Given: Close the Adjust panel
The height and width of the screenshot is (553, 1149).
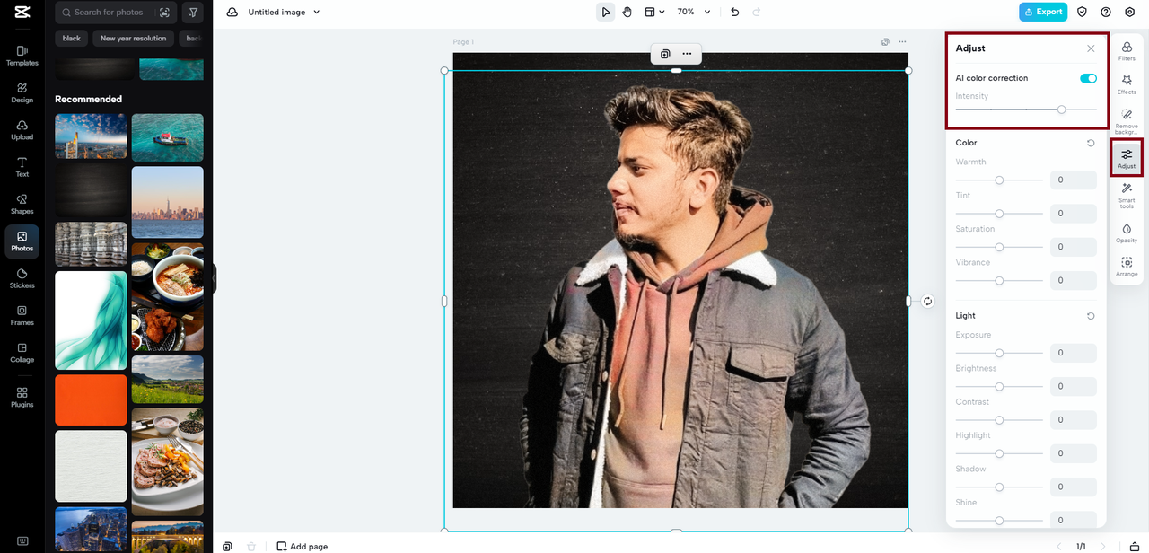Looking at the screenshot, I should coord(1091,48).
